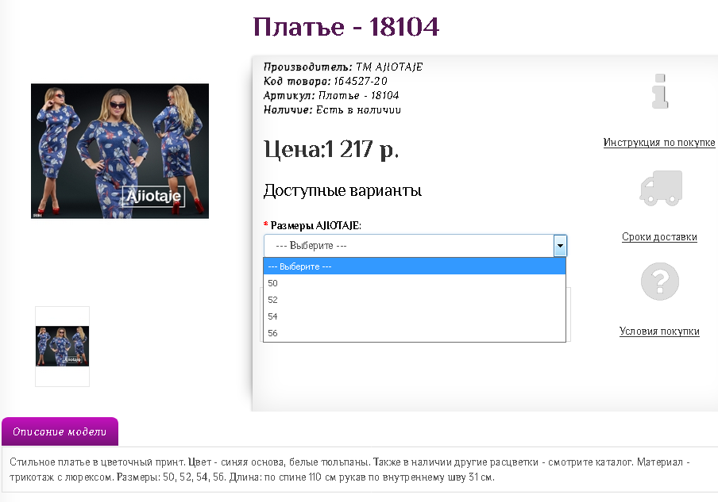The width and height of the screenshot is (718, 502).
Task: Click the description paragraph about the dress
Action: coord(349,469)
